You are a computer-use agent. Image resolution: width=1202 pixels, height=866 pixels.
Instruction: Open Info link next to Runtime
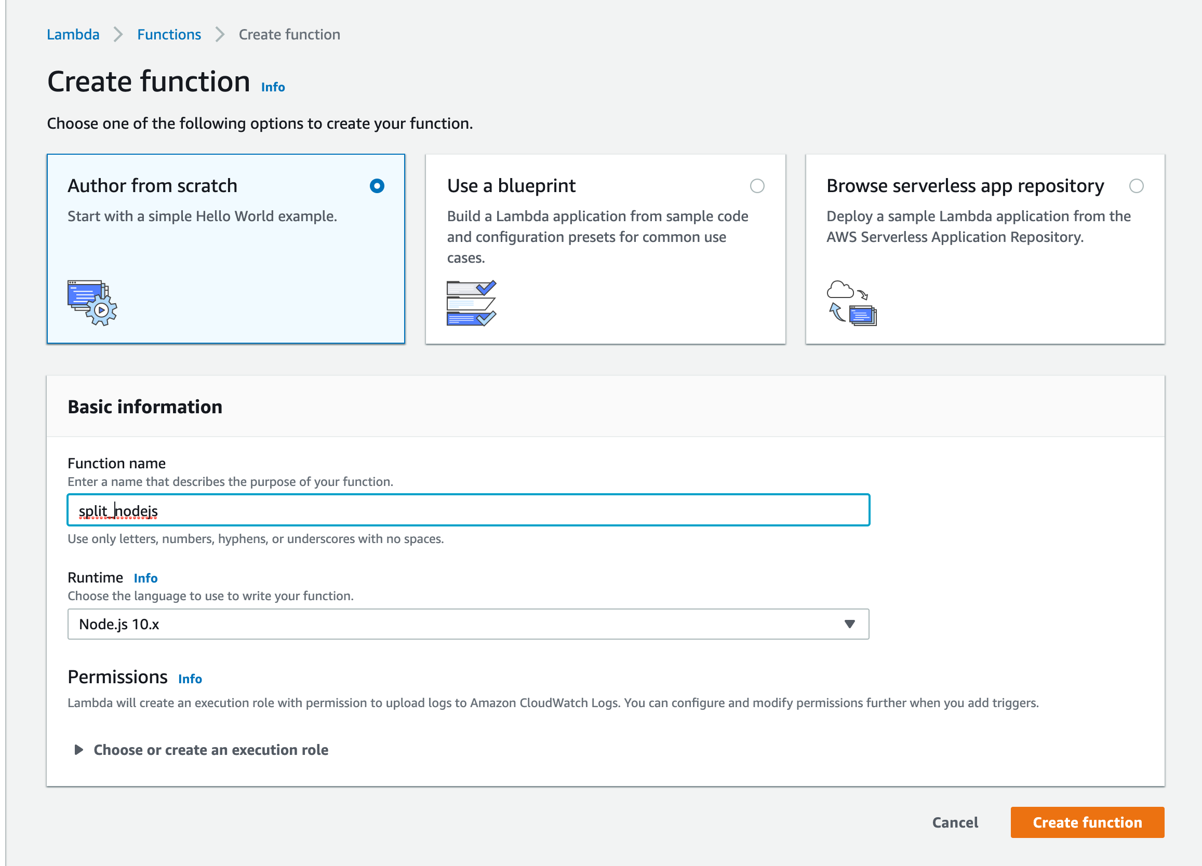[145, 578]
